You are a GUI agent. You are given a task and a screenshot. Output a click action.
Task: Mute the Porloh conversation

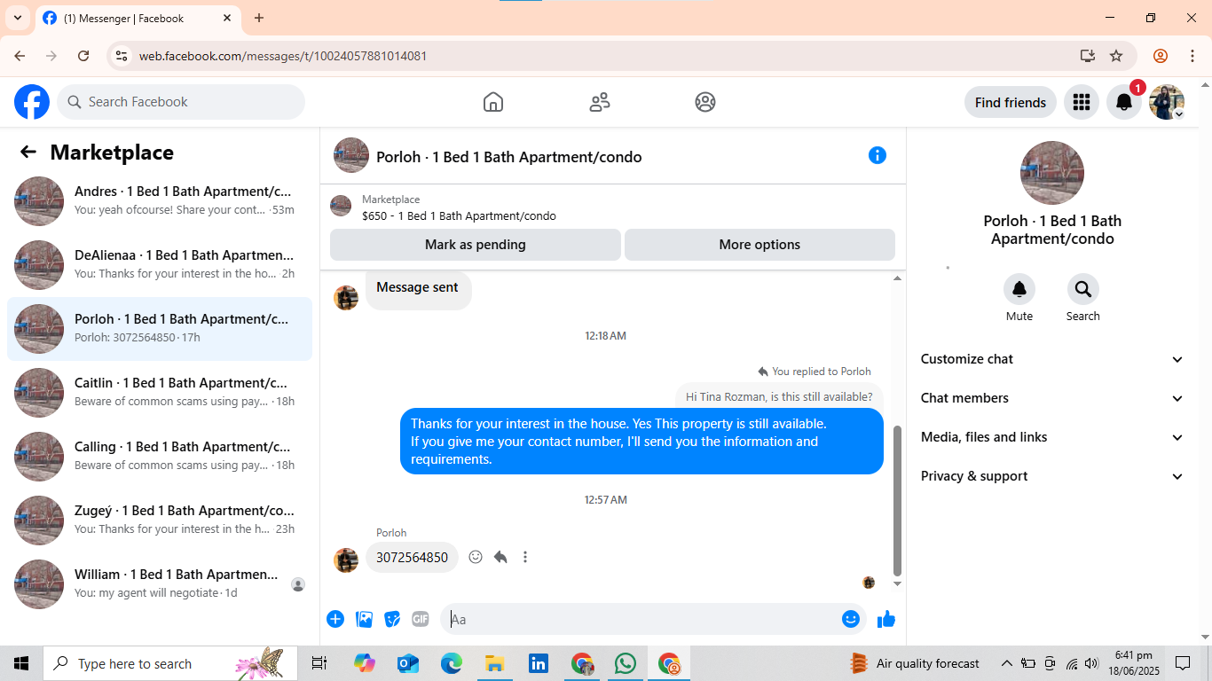pos(1019,289)
